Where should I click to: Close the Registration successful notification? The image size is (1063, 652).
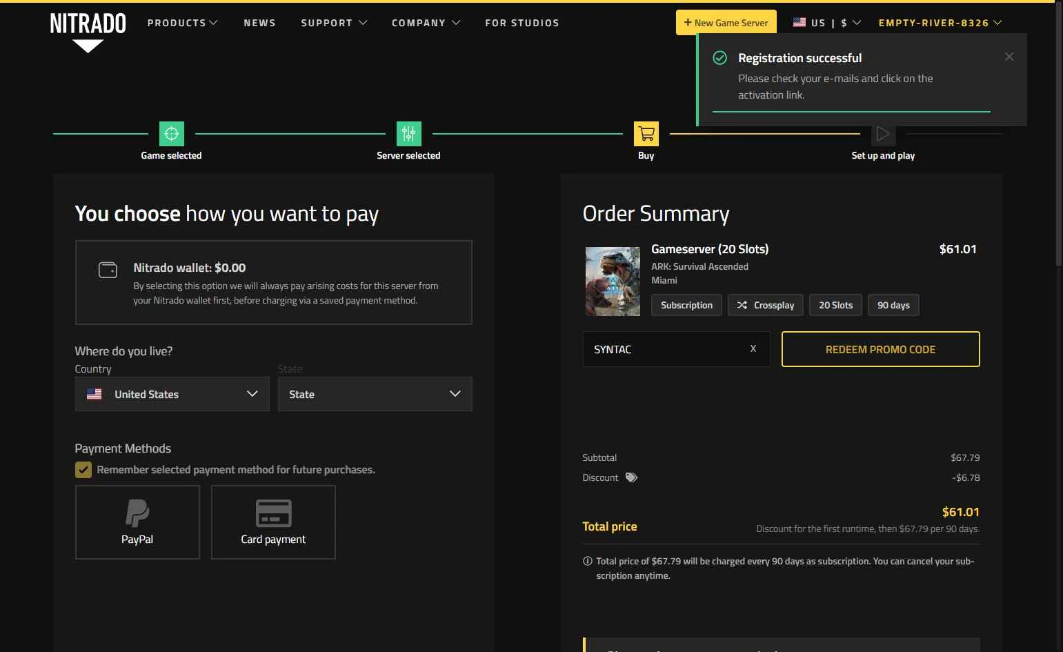tap(1009, 57)
